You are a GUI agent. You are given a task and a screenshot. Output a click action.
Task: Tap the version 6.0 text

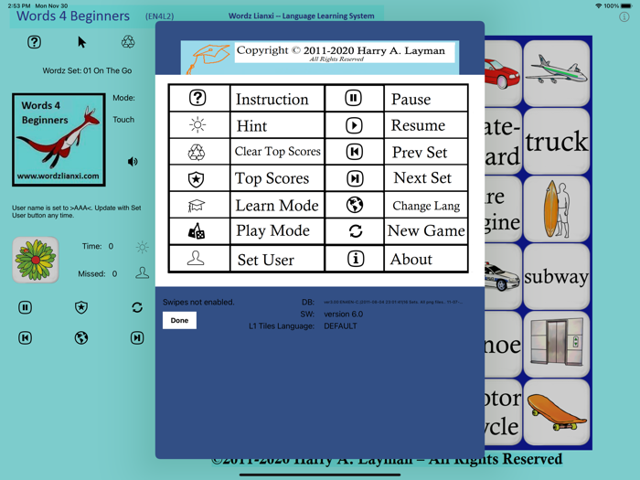coord(343,315)
